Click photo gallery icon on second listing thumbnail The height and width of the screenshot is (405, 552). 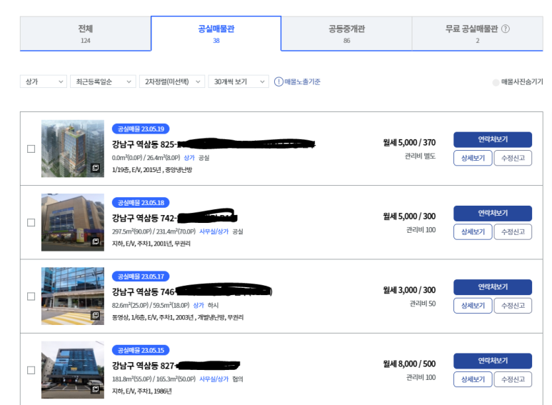pos(95,241)
